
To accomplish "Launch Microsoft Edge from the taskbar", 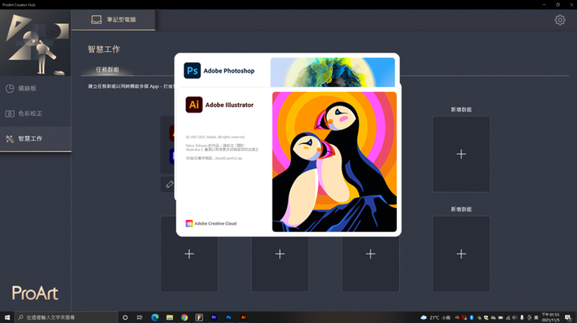I will coord(155,317).
